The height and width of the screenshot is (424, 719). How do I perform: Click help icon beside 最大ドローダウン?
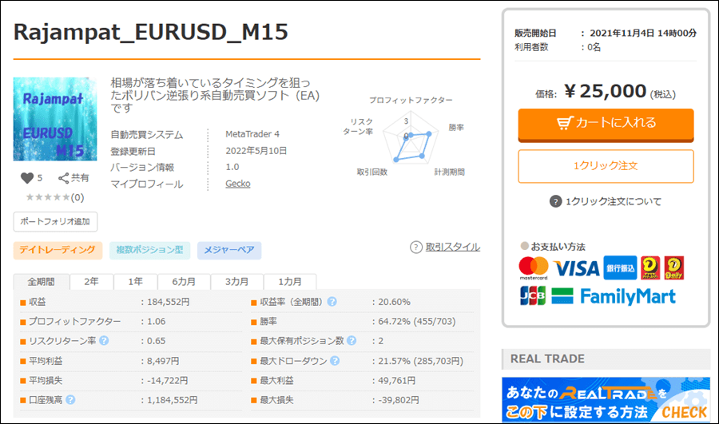333,361
